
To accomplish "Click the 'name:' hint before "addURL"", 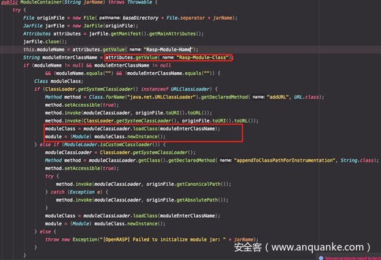I will pos(258,97).
